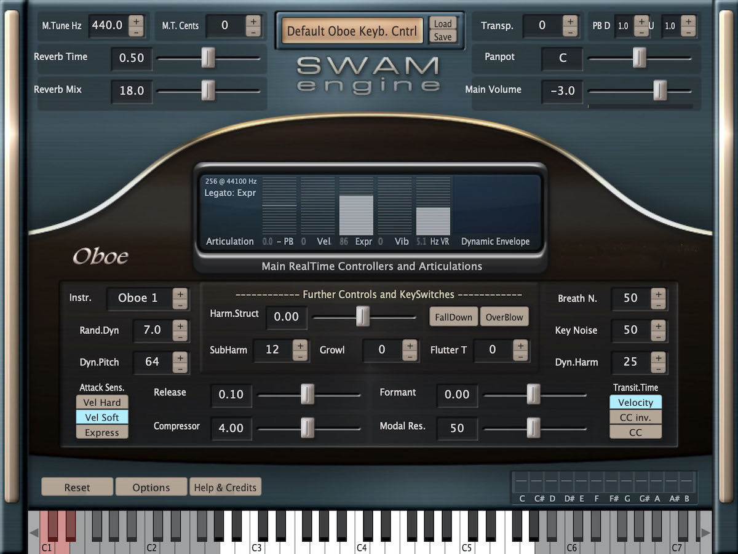Click the Save preset button
The image size is (738, 554).
point(443,37)
